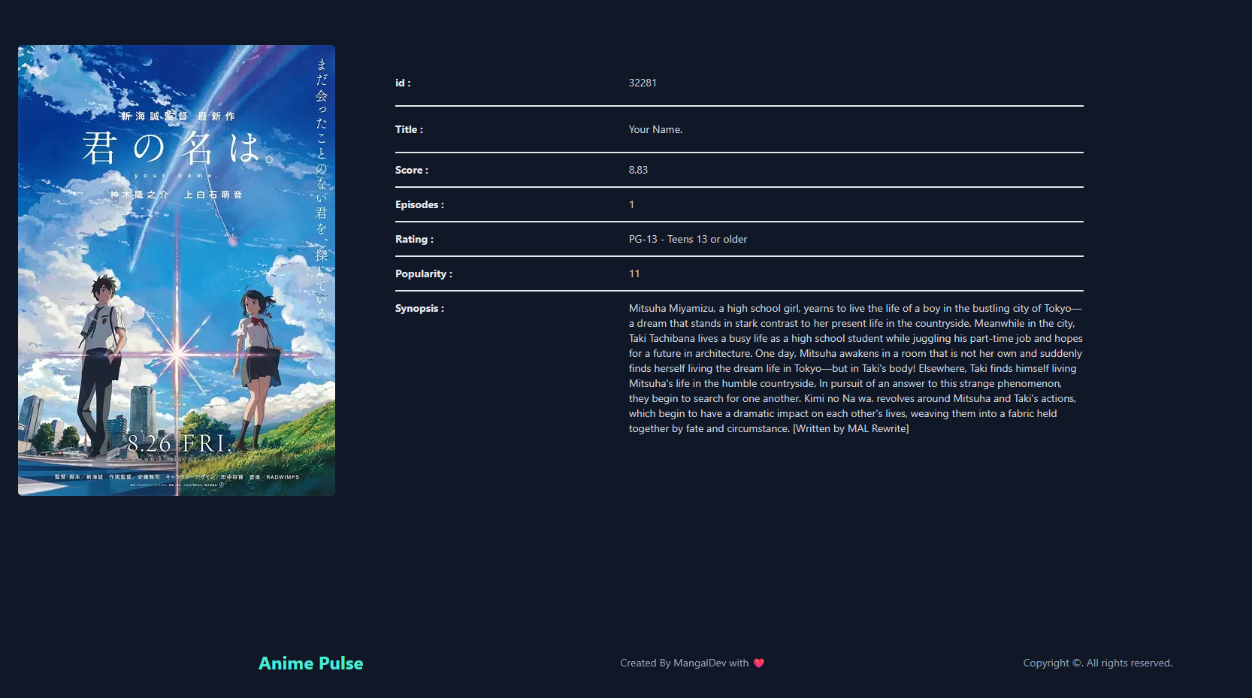Click the 'Episodes :' label
The width and height of the screenshot is (1252, 698).
point(419,204)
